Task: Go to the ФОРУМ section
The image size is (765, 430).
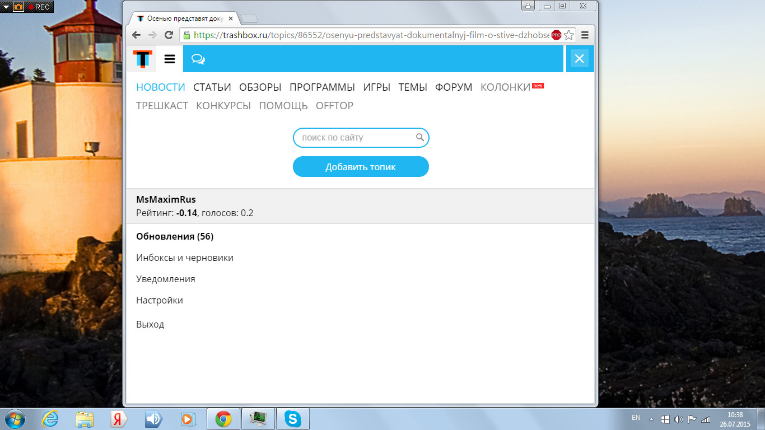Action: coord(454,87)
